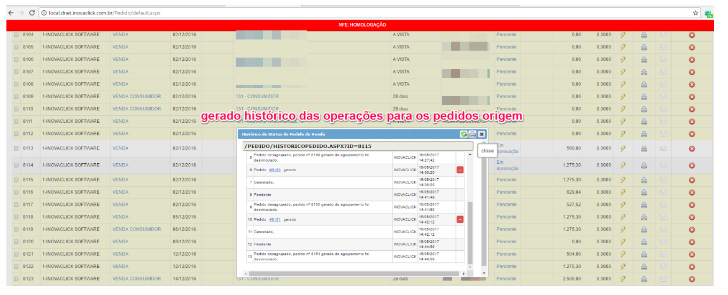Image resolution: width=728 pixels, height=295 pixels.
Task: Print order 8107 using its printer icon
Action: tap(644, 72)
